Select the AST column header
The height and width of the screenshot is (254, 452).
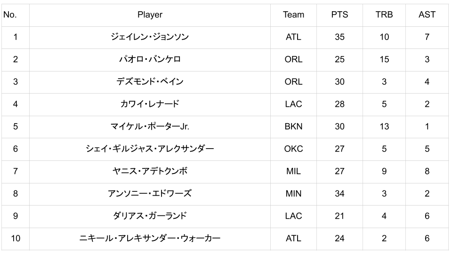[x=427, y=15]
